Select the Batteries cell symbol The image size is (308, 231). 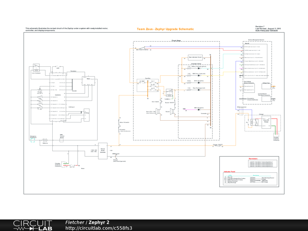coord(45,140)
